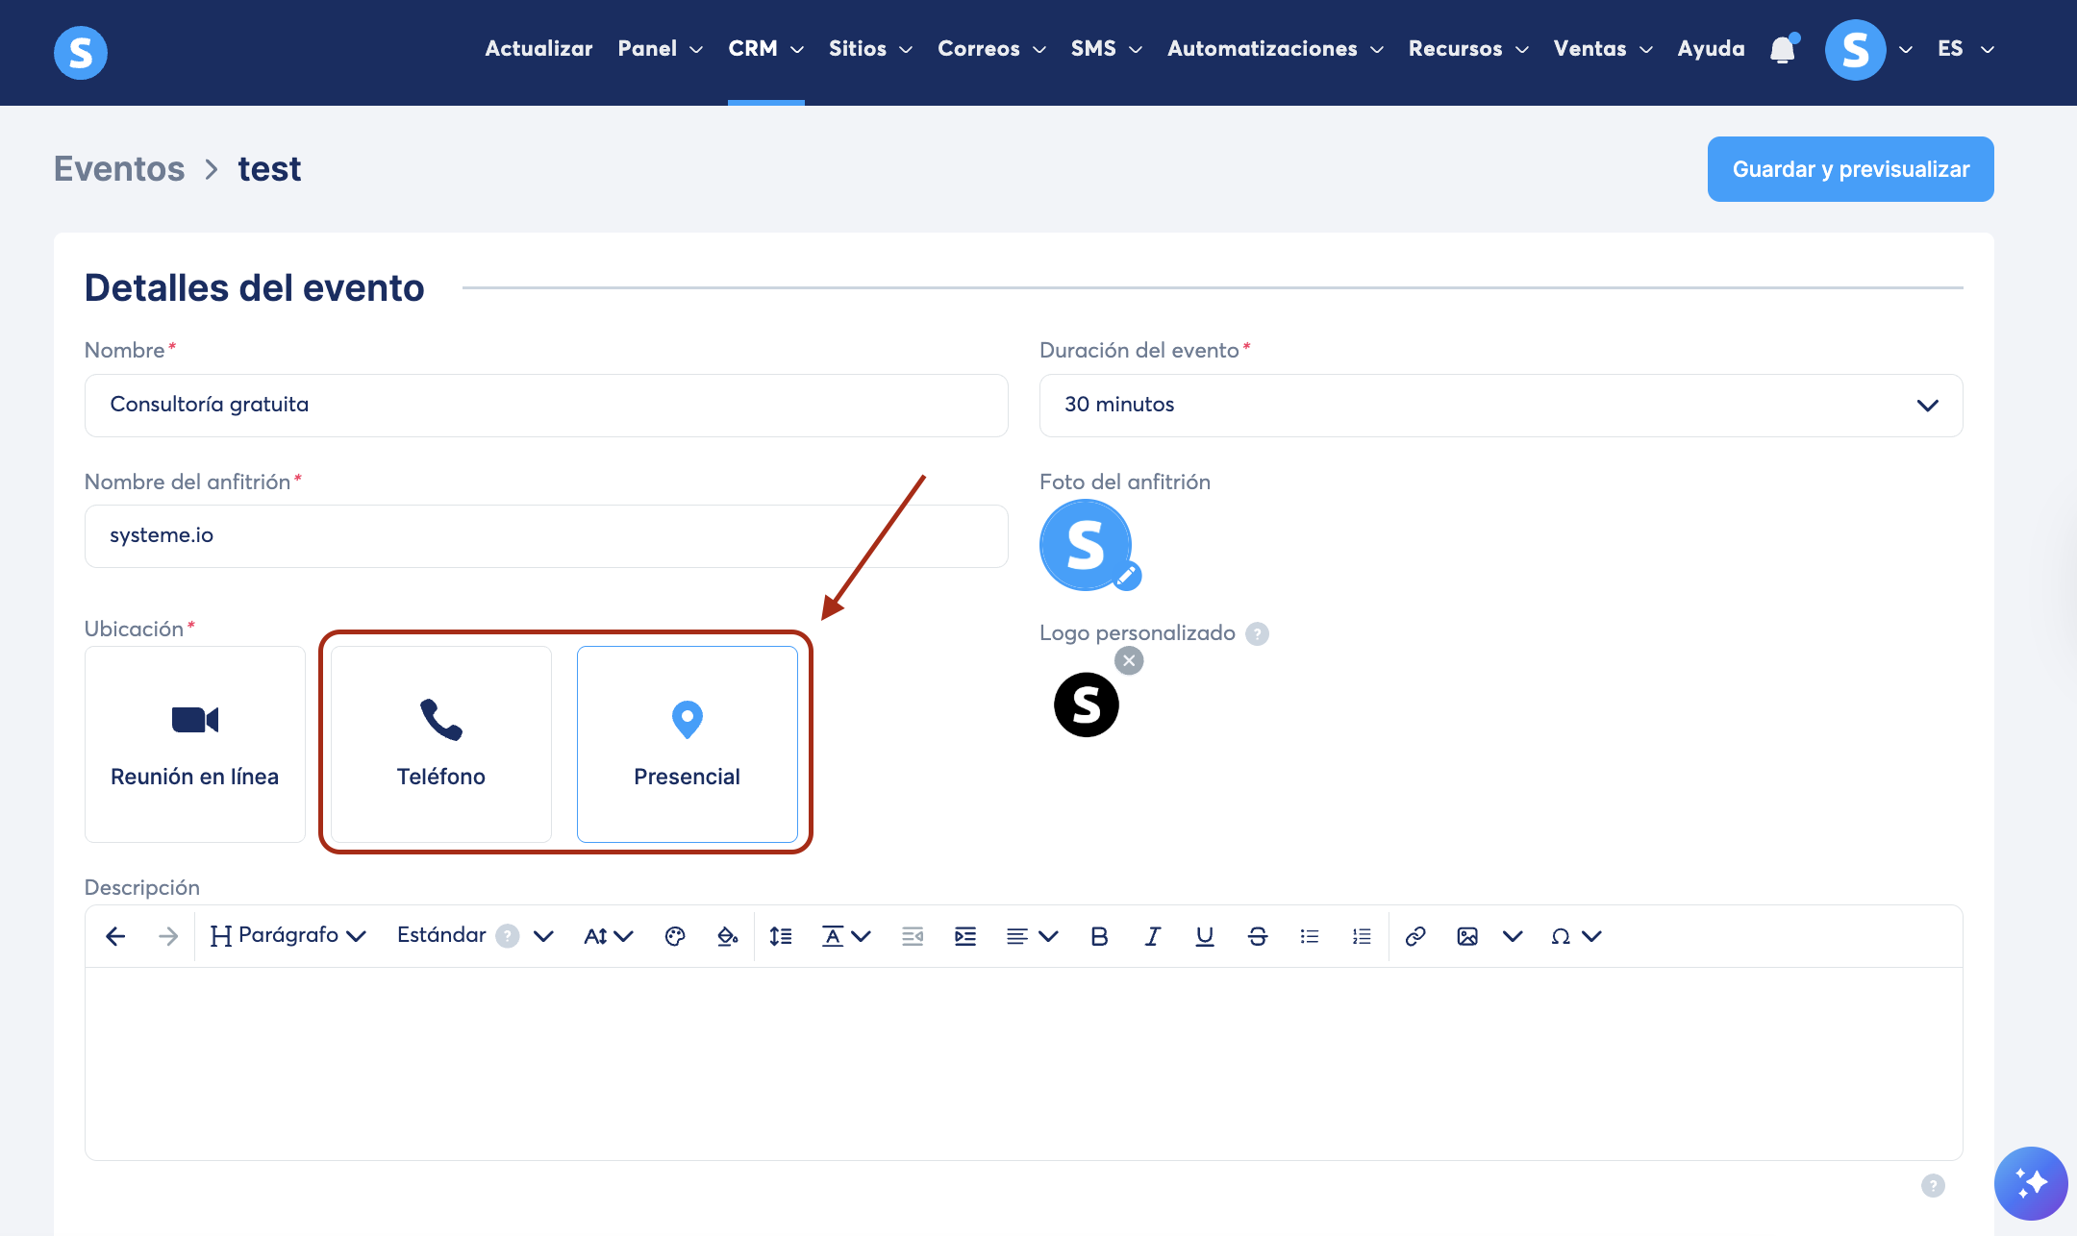This screenshot has width=2077, height=1236.
Task: Click the Bold formatting icon
Action: pos(1099,936)
